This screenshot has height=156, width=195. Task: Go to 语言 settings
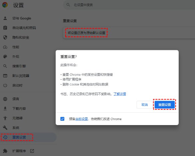click(x=16, y=99)
